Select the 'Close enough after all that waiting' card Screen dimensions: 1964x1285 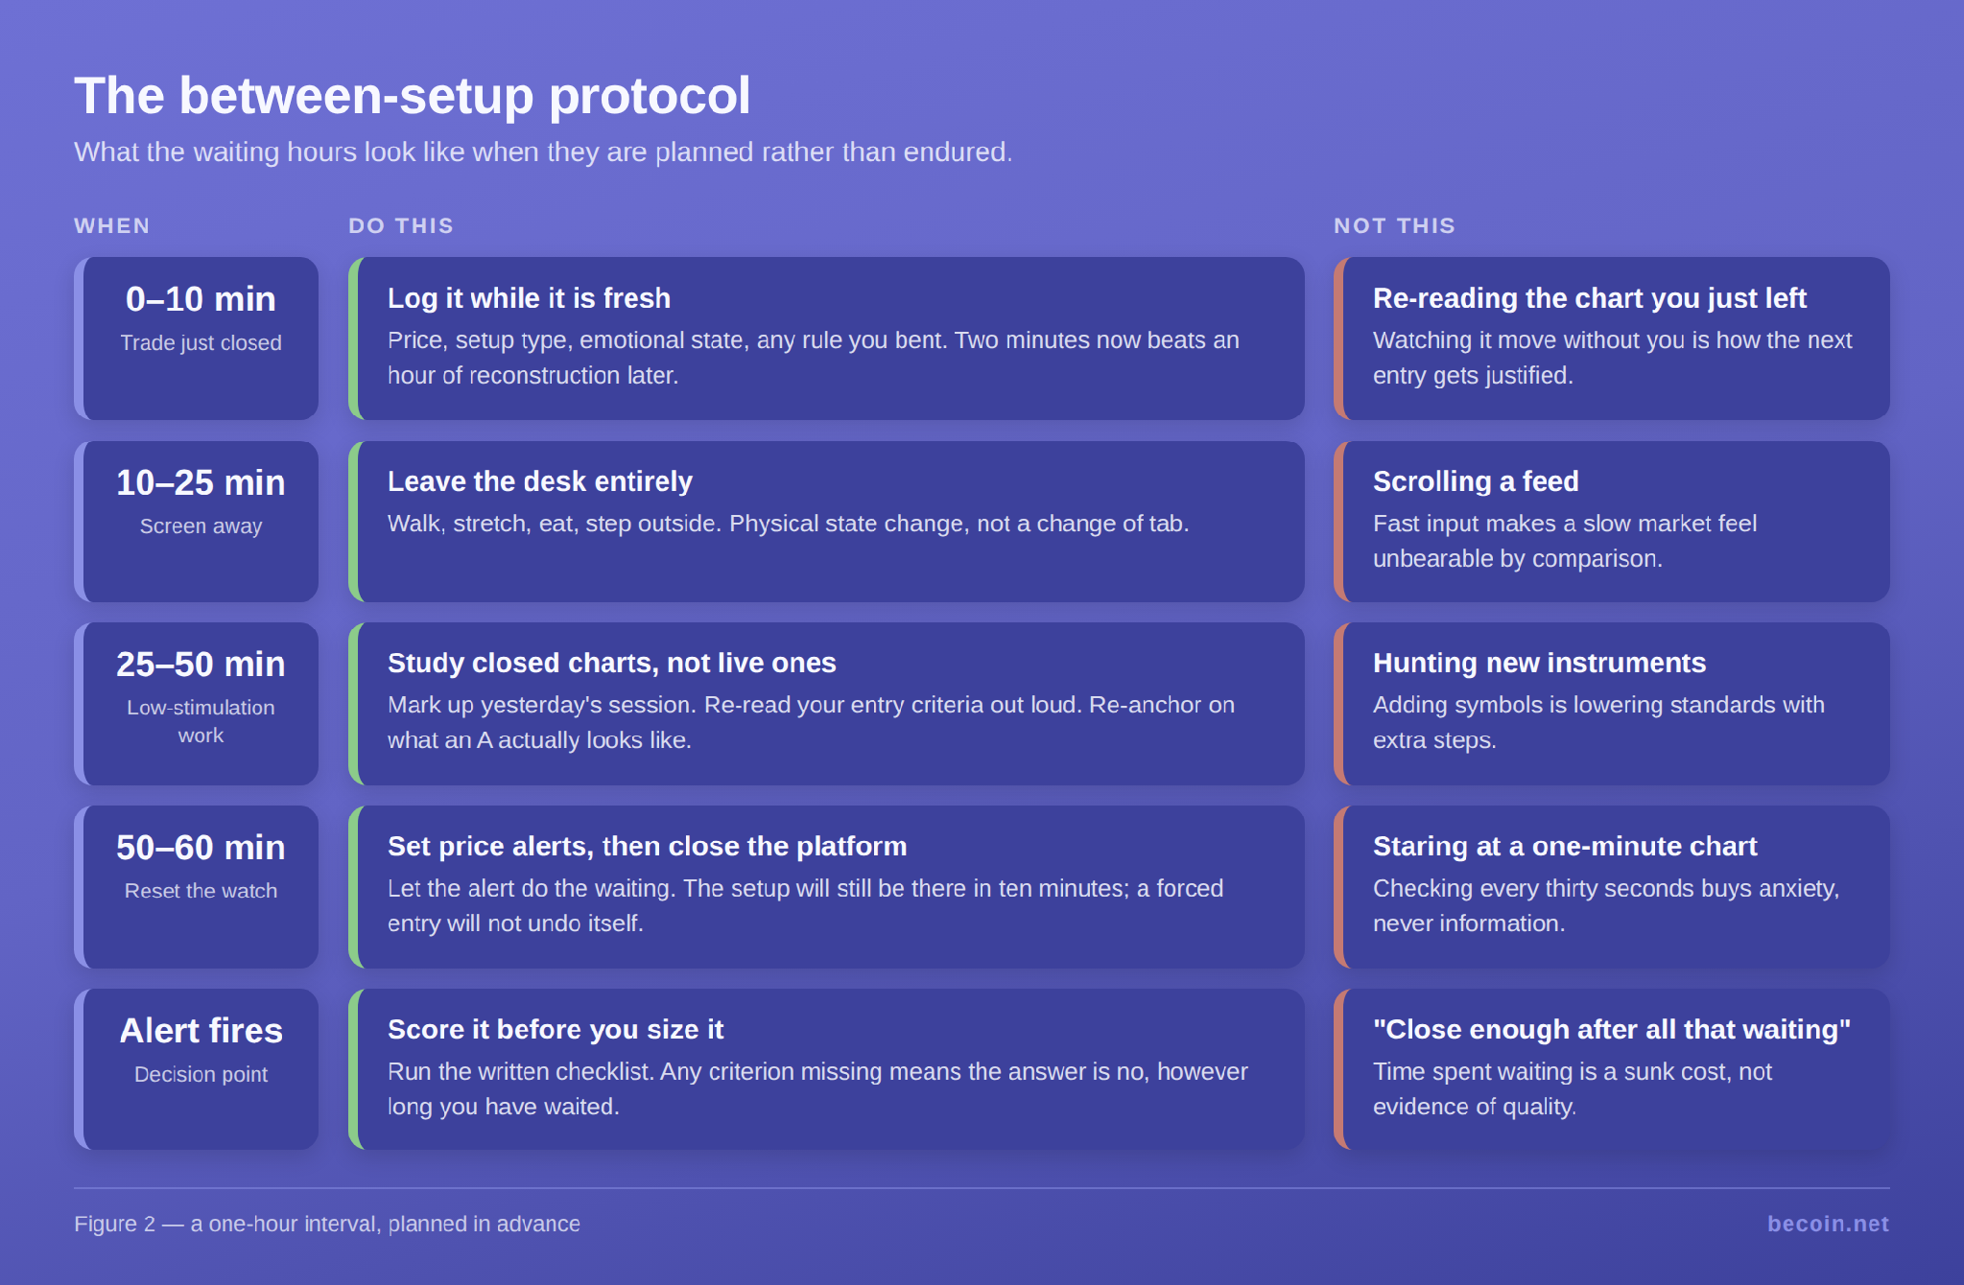[x=1612, y=1069]
